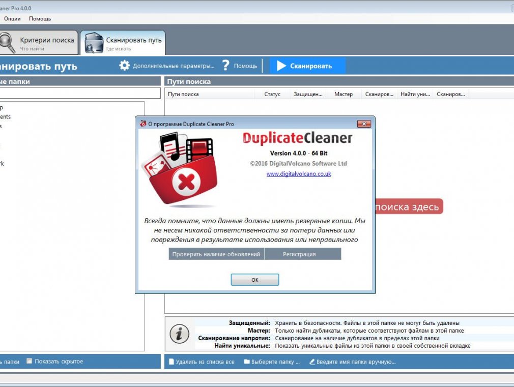Screen dimensions: 514x387
Task: Click the Мастер column header
Action: click(343, 95)
